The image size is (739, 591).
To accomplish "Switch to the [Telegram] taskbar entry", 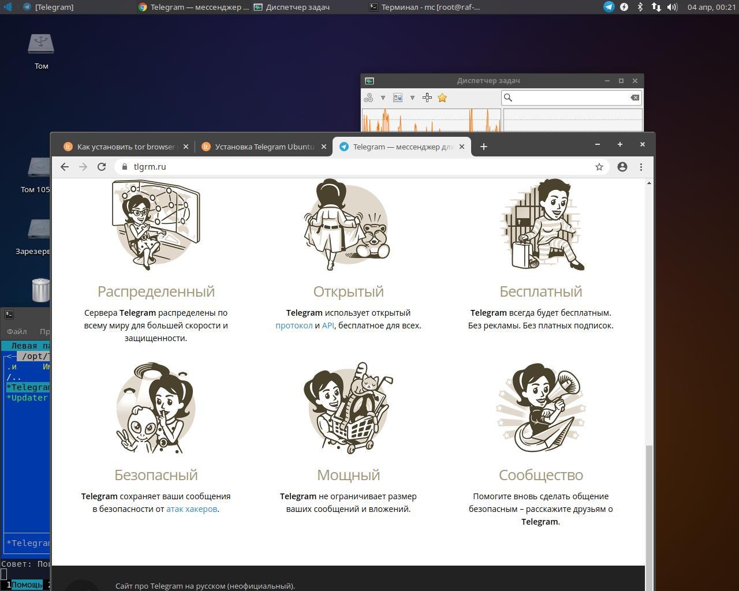I will click(48, 7).
